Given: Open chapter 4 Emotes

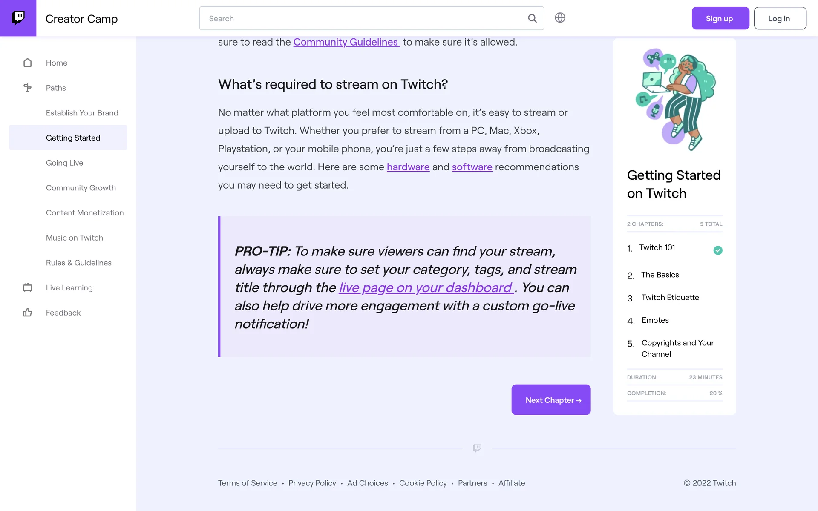Looking at the screenshot, I should (655, 320).
